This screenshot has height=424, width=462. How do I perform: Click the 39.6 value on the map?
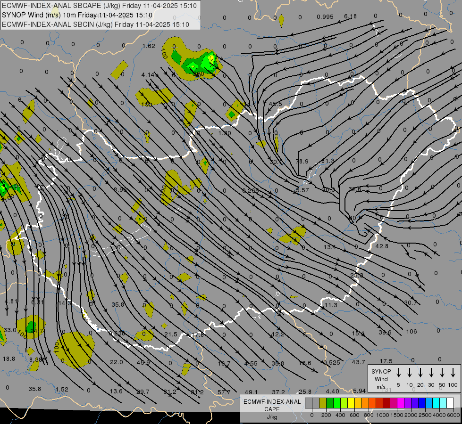[x=385, y=333]
